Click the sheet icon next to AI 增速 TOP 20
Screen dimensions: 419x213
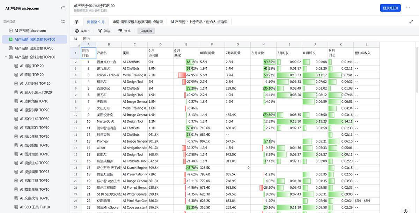(16, 66)
